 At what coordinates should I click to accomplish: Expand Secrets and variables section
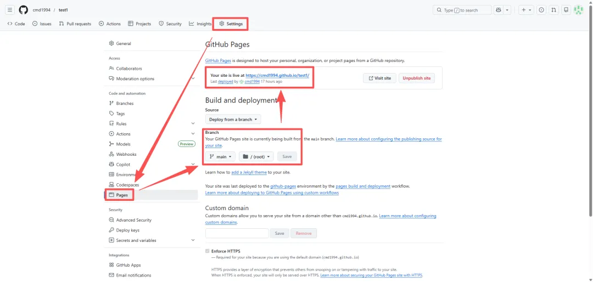click(x=193, y=240)
